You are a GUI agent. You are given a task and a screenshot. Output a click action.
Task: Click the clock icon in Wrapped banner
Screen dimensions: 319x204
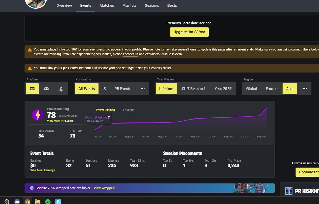[31, 188]
